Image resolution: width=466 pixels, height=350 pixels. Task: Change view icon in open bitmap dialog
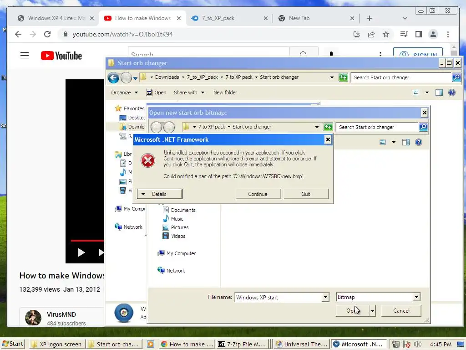pos(383,142)
